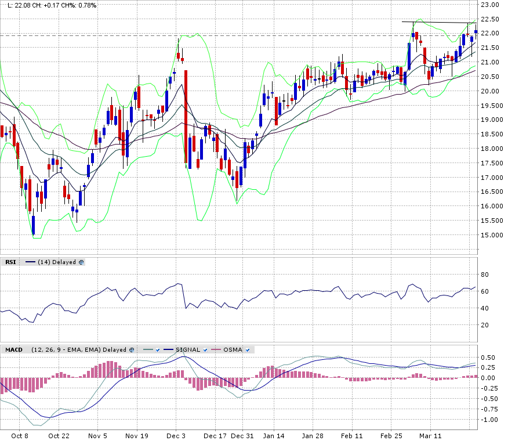
Task: Click the Feb 11 date label
Action: 352,435
